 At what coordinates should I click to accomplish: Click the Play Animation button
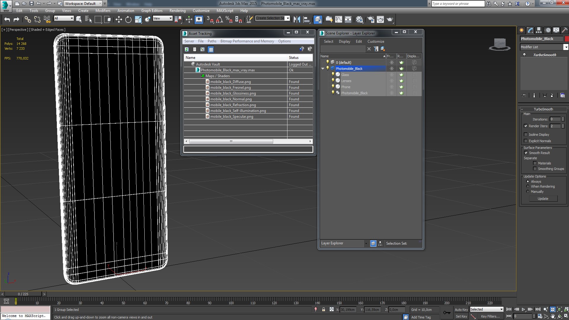pyautogui.click(x=523, y=309)
